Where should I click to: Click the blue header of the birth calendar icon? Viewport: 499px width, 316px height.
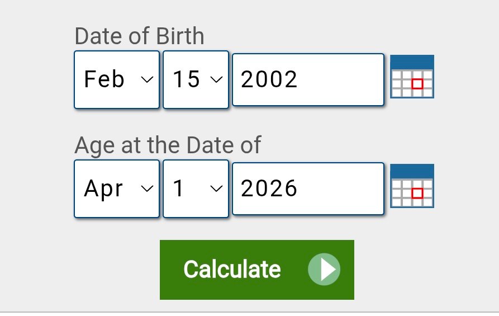coord(412,62)
